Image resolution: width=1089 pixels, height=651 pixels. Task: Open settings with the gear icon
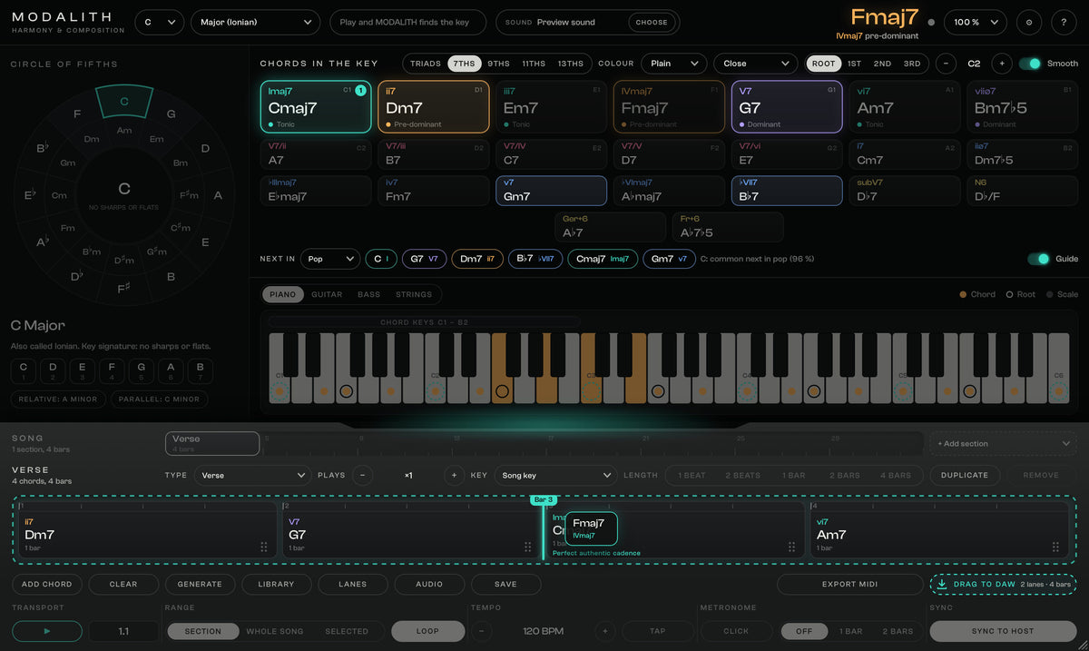click(1028, 22)
